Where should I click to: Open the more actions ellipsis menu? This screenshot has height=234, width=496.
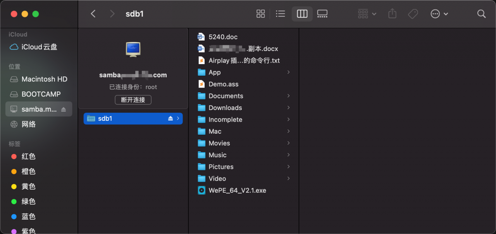(439, 14)
